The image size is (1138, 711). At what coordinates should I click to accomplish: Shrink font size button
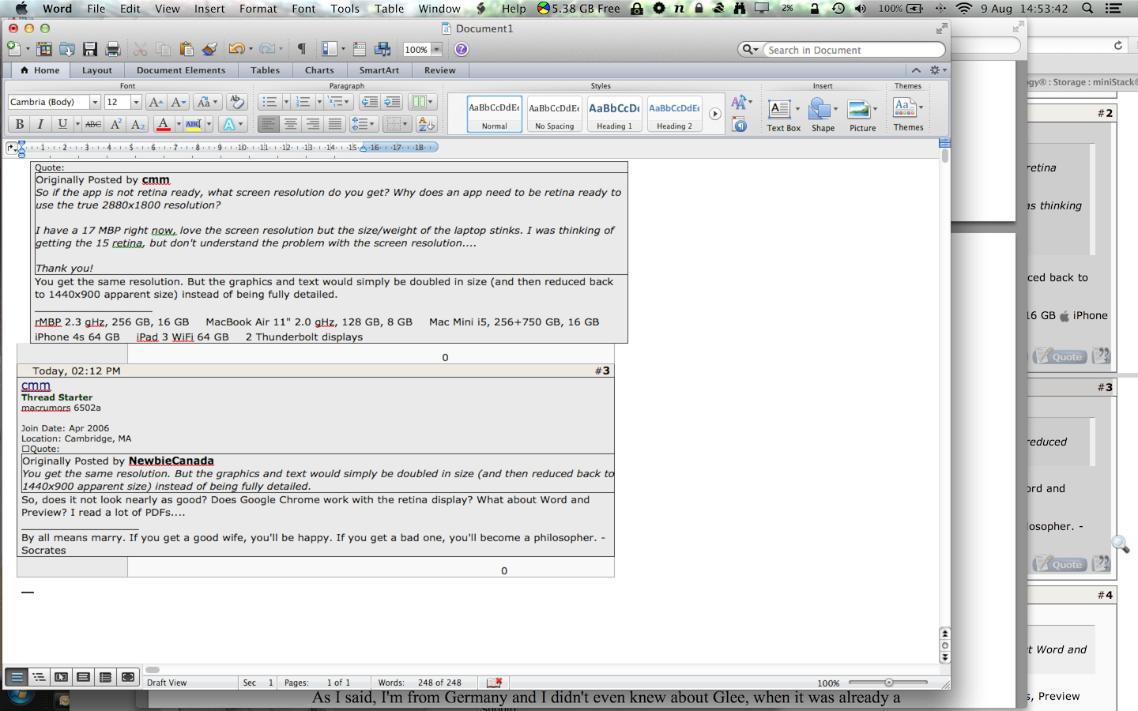179,102
